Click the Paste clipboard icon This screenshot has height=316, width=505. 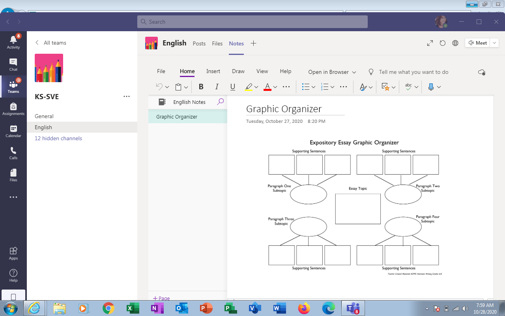click(x=178, y=87)
